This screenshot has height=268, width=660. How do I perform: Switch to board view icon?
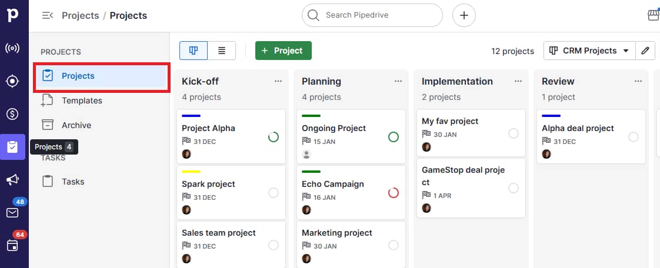coord(194,51)
